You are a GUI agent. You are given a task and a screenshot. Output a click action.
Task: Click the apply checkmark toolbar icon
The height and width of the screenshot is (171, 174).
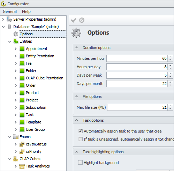74,20
